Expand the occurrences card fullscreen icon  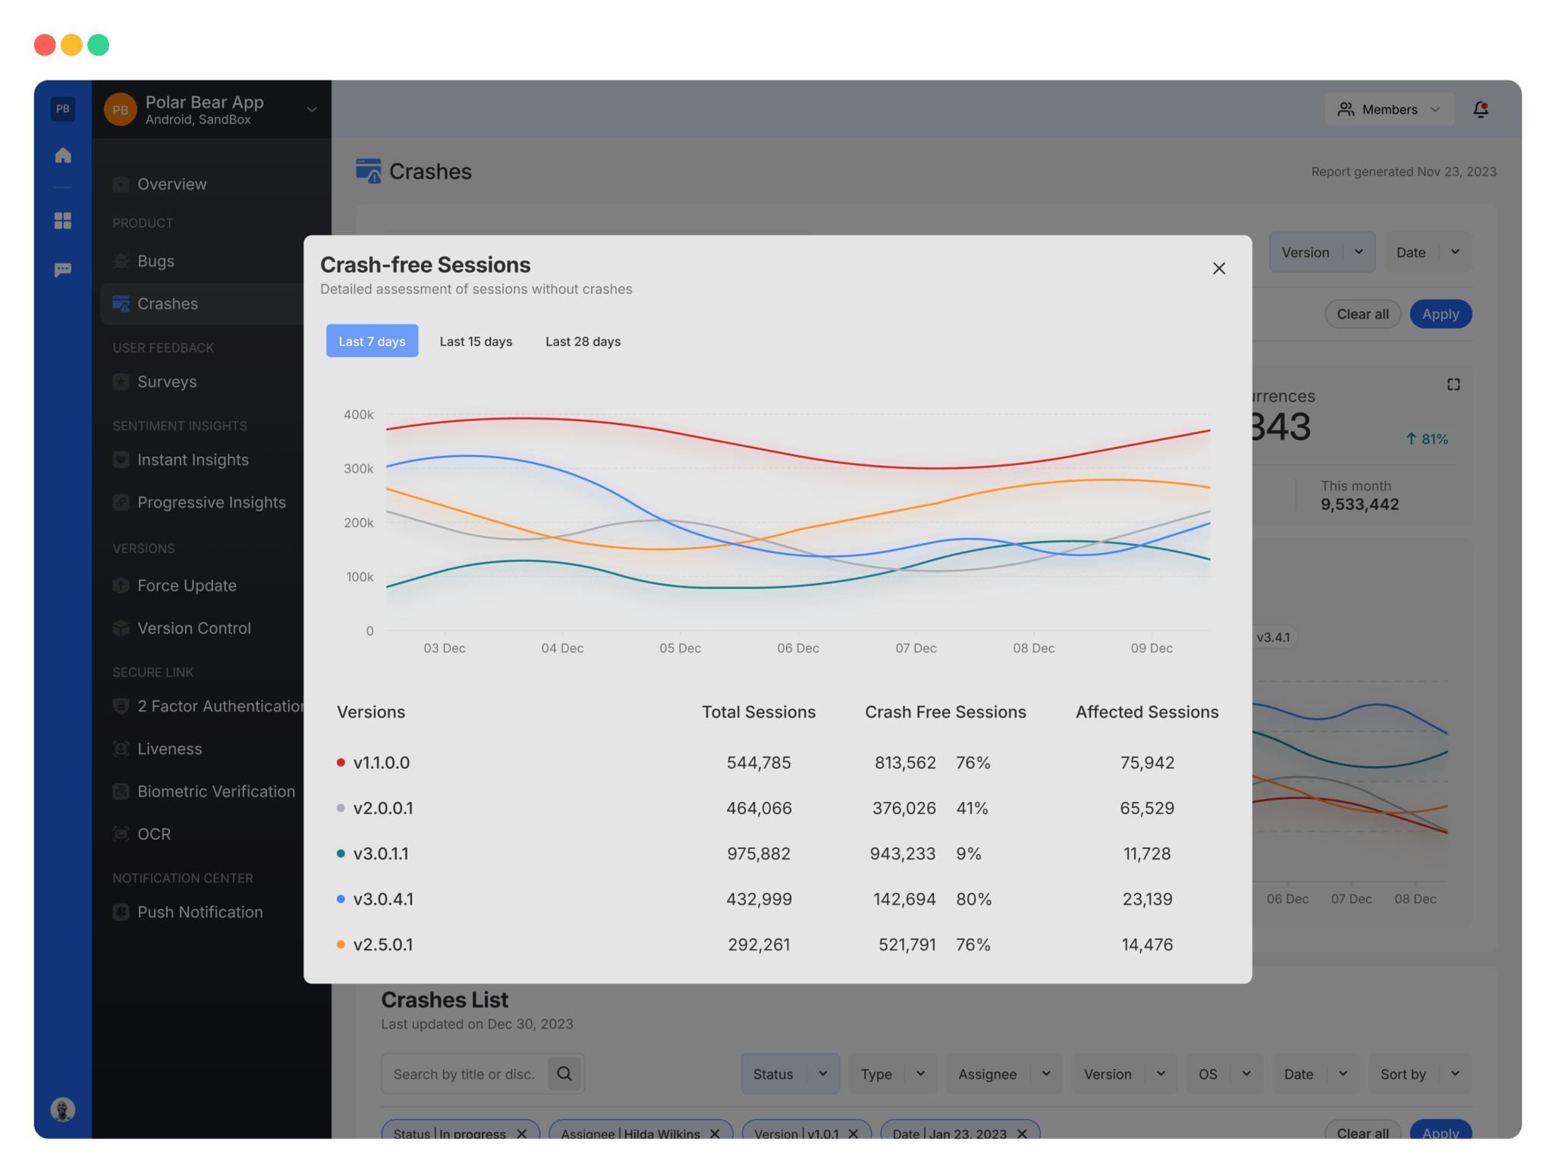(1453, 385)
